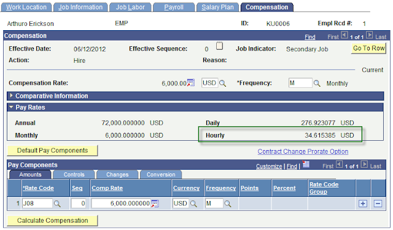Click Default Pay Components button
This screenshot has height=230, width=393.
[x=52, y=151]
